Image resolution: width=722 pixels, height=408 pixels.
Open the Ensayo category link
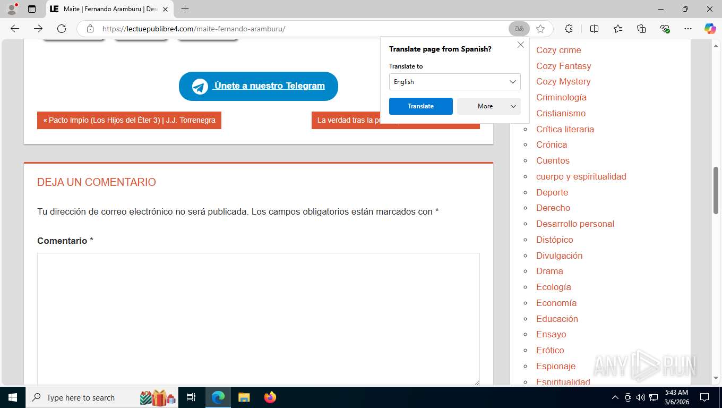point(551,334)
